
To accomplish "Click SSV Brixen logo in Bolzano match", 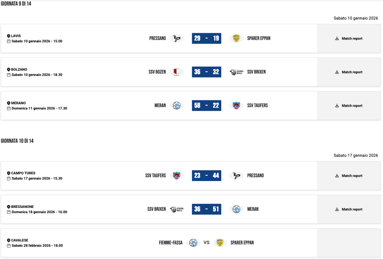I will click(x=236, y=72).
